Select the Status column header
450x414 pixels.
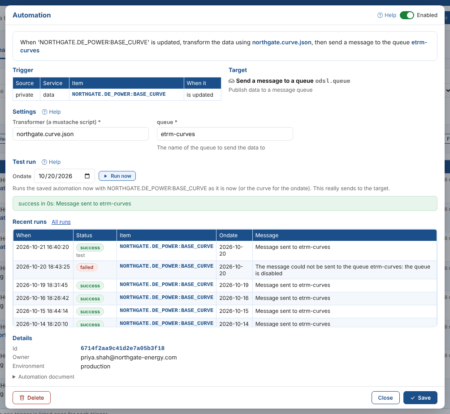click(x=95, y=235)
